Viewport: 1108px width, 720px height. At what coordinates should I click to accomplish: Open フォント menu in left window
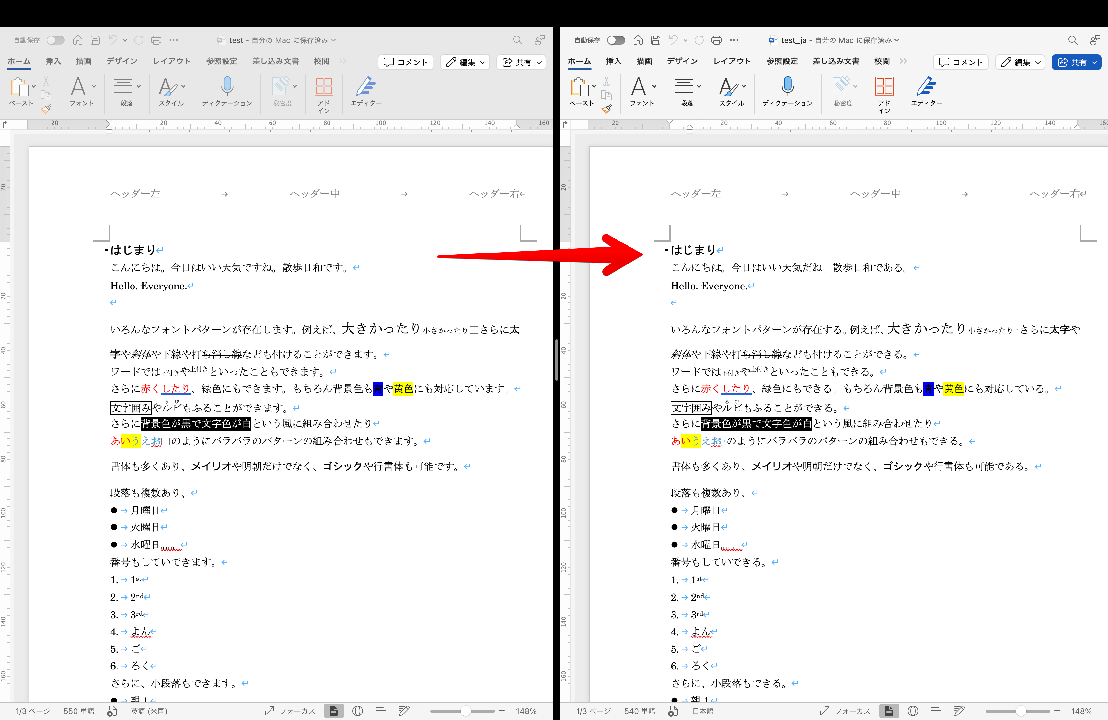click(x=82, y=92)
